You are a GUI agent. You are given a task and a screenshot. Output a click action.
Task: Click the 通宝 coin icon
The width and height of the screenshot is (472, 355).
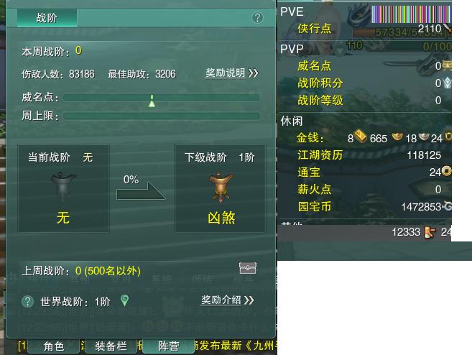tap(447, 171)
